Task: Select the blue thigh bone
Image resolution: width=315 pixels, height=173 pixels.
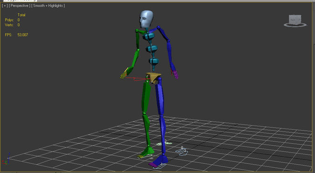Action: click(160, 97)
